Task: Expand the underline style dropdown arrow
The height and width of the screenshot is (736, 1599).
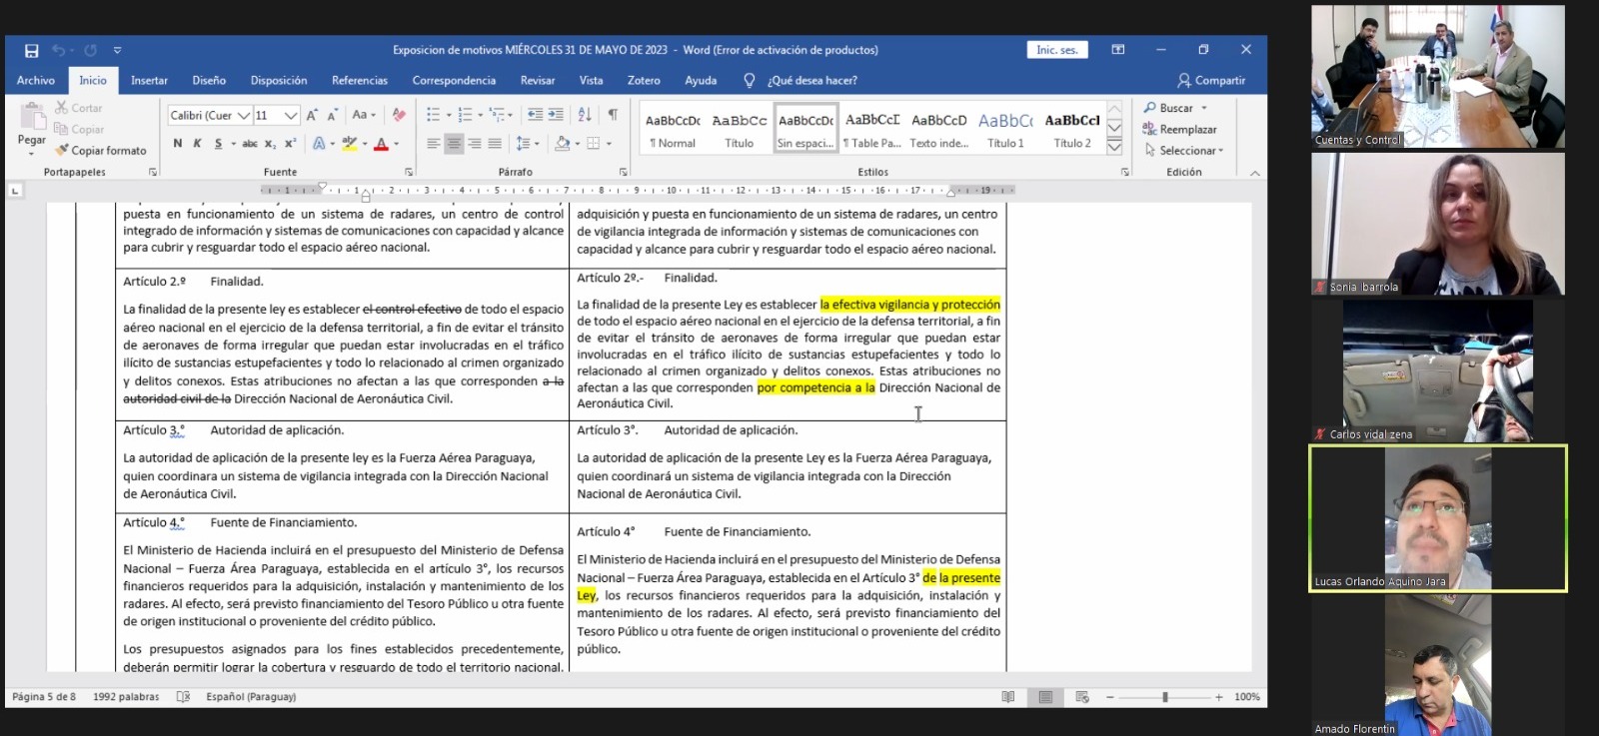Action: tap(233, 144)
